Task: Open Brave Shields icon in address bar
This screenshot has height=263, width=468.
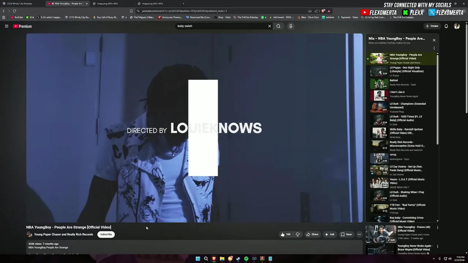Action: pyautogui.click(x=323, y=11)
